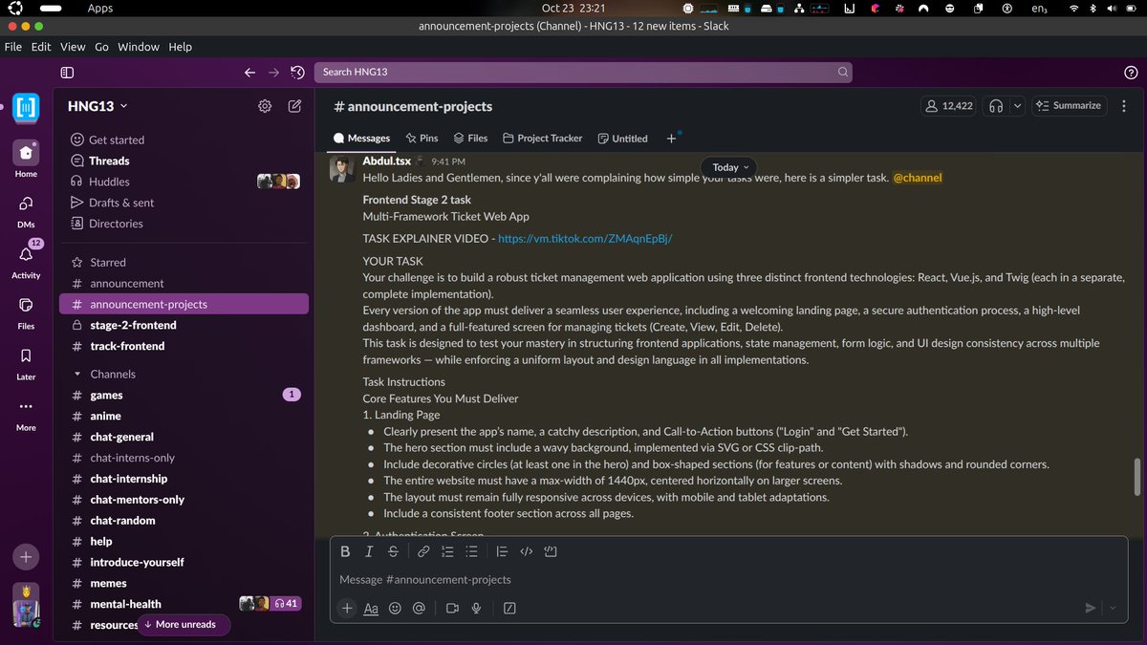1147x645 pixels.
Task: Open the Activity notifications view
Action: [26, 260]
